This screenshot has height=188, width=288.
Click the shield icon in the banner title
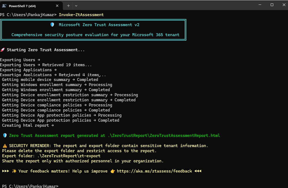pyautogui.click(x=52, y=25)
